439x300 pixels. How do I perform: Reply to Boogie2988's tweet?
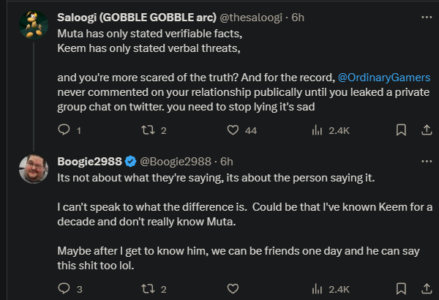(64, 288)
